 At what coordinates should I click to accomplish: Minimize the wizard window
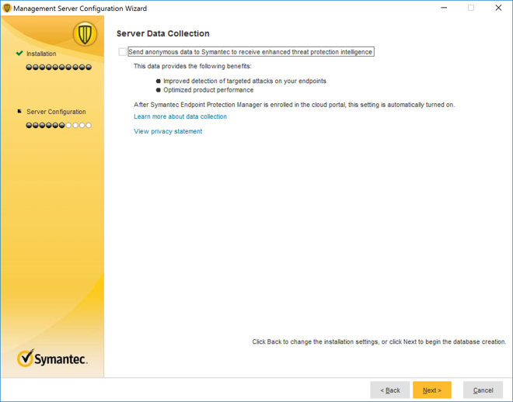(444, 8)
